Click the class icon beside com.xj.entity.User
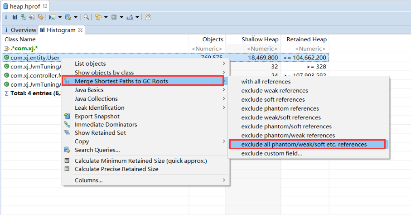The image size is (411, 215). tap(6, 57)
